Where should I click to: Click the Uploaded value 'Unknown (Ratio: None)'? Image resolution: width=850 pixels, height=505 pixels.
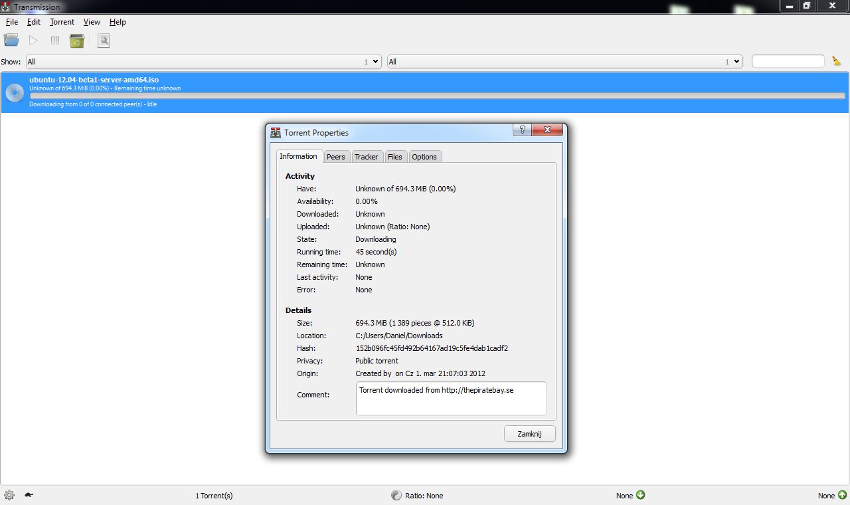click(392, 227)
